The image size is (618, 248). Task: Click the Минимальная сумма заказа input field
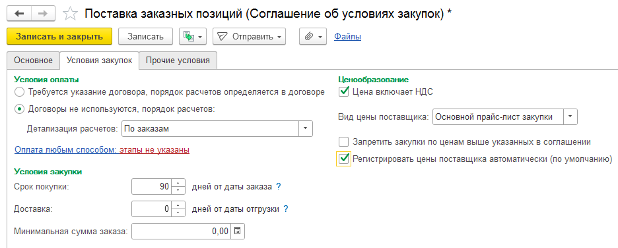182,231
